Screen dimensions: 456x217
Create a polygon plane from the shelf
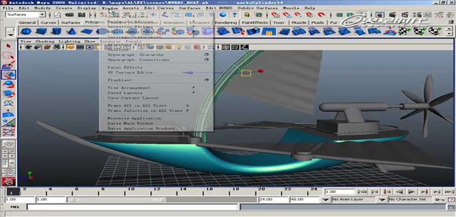(x=87, y=31)
